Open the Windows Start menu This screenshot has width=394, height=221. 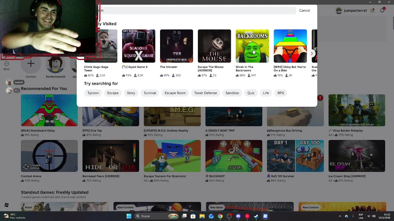(129, 216)
